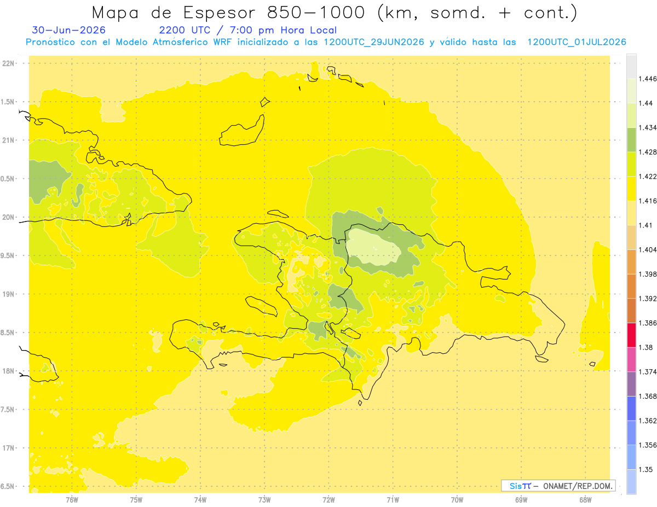Click the legend value 1.446
The image size is (657, 507).
click(x=648, y=79)
